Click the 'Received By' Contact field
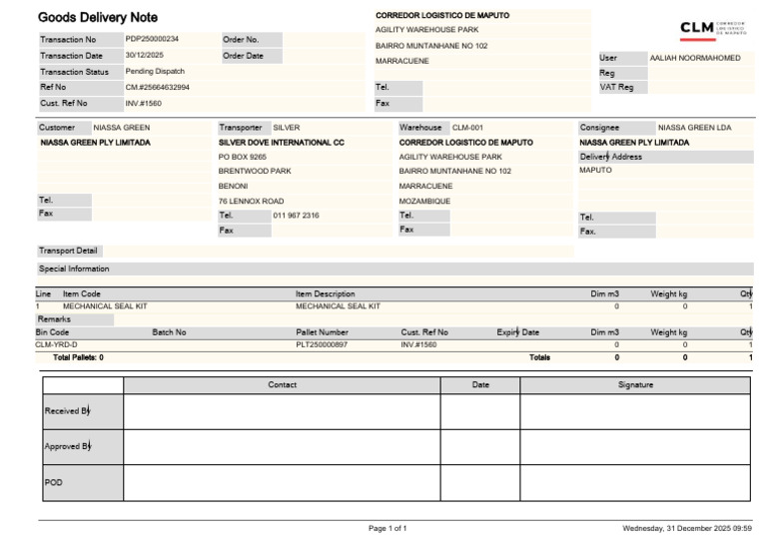Image resolution: width=767 pixels, height=542 pixels. pyautogui.click(x=282, y=411)
